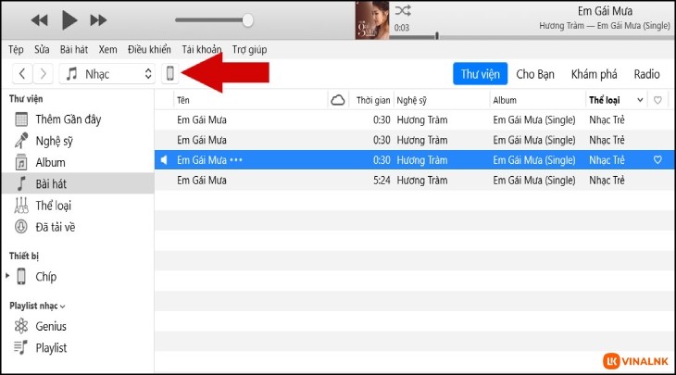The width and height of the screenshot is (676, 375).
Task: Open Thêm Gần đây in the sidebar
Action: coord(66,119)
